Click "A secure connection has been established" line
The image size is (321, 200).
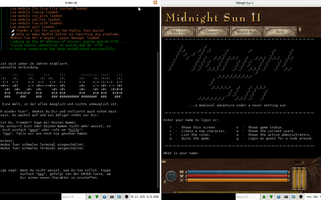pos(63,49)
